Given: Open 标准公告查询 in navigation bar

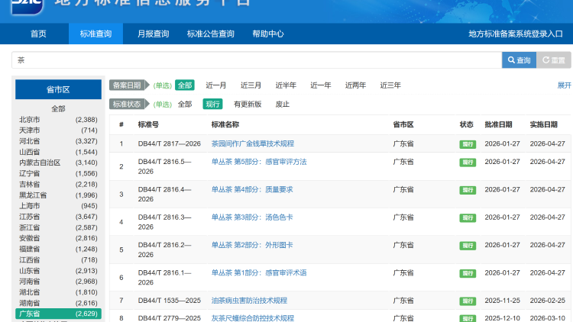Looking at the screenshot, I should click(211, 34).
